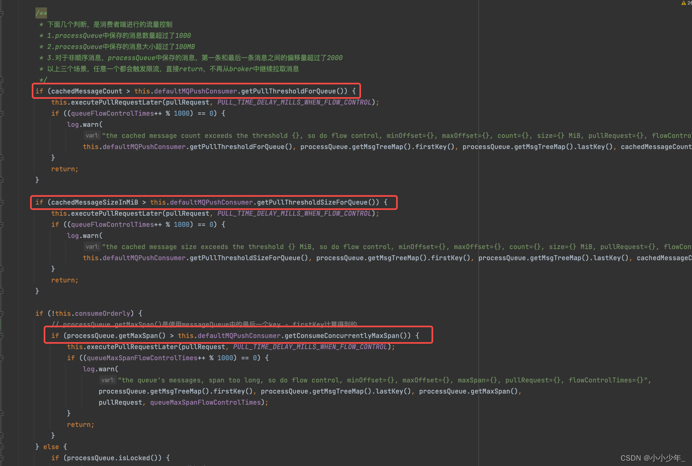Viewport: 692px width, 466px height.
Task: Fold the if cachedMessageSizeInMiB block
Action: 2,202
